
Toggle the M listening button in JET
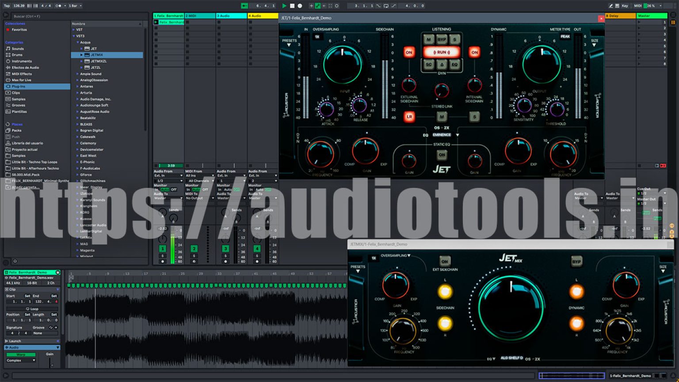pyautogui.click(x=428, y=39)
